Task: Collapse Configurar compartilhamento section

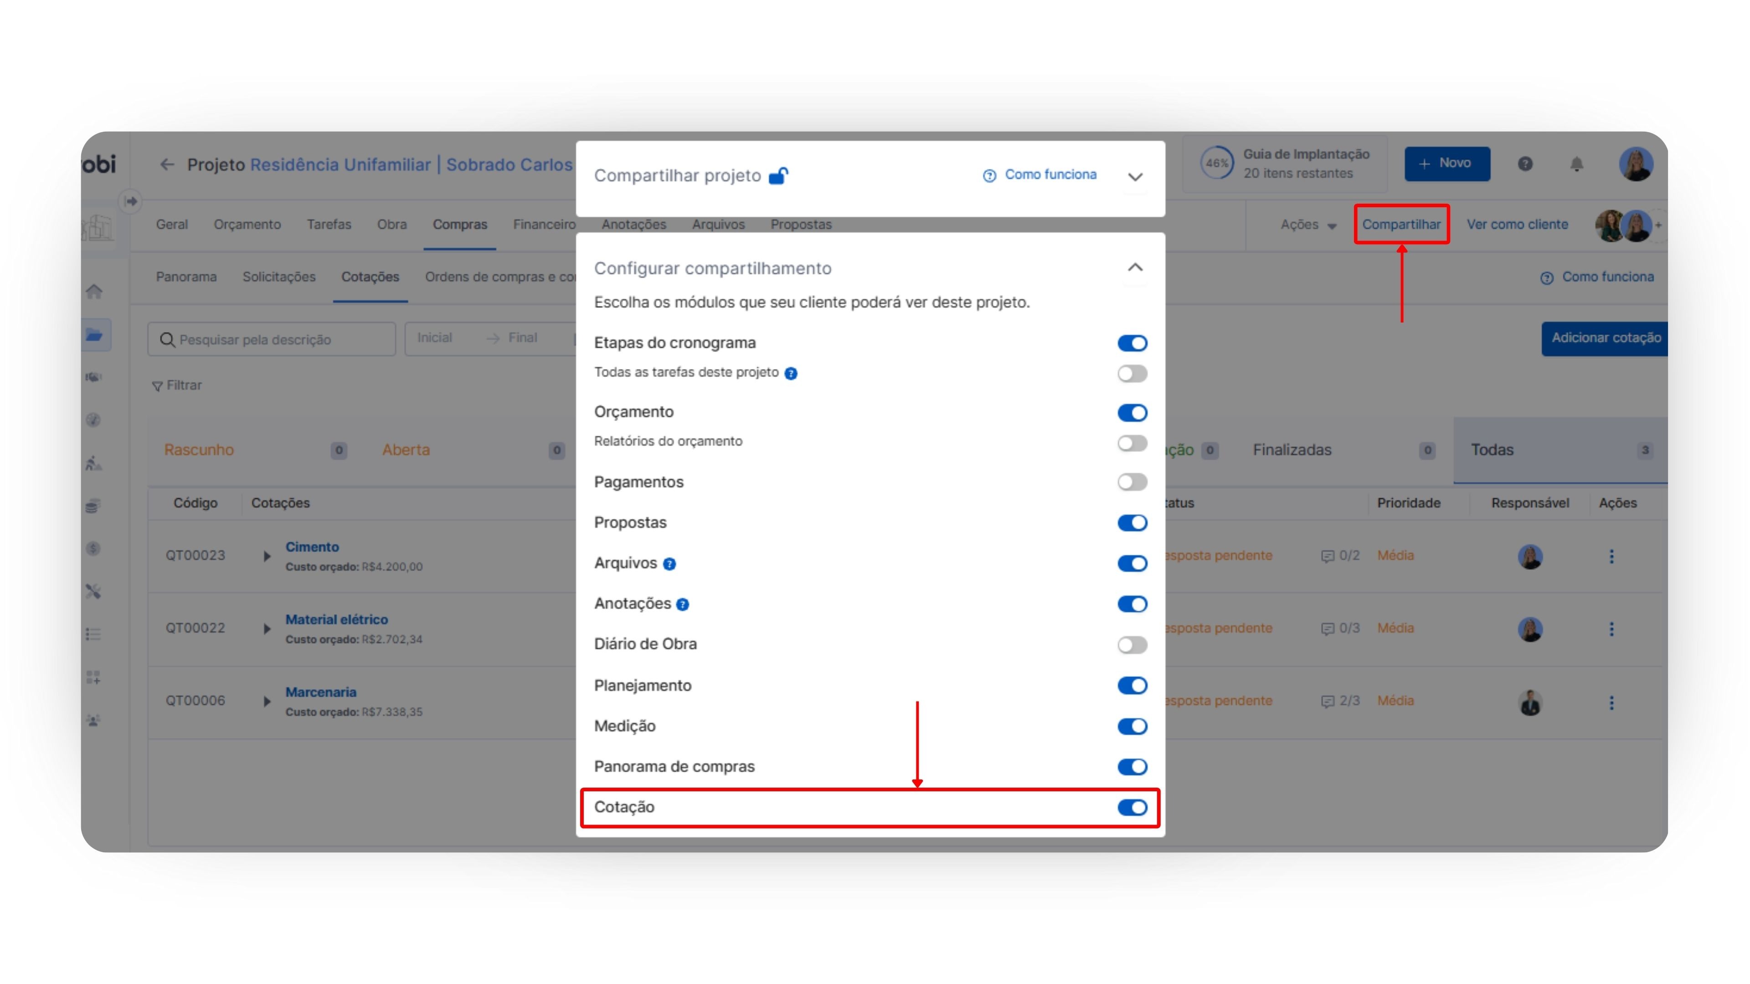Action: click(1134, 267)
